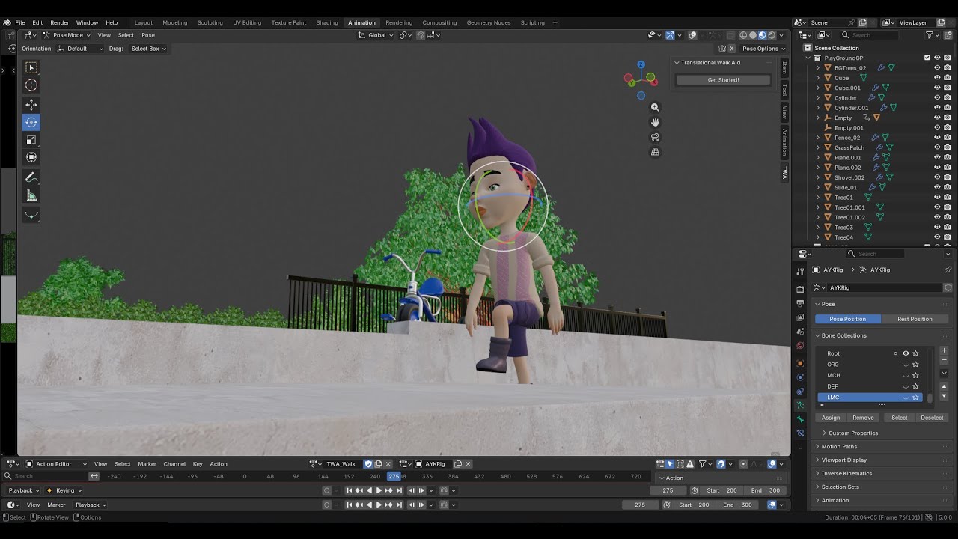Open the Bone properties tab icon

(x=800, y=419)
